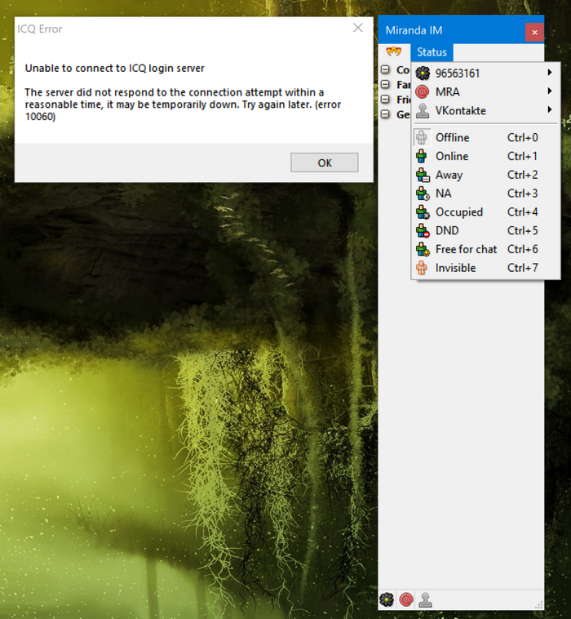Image resolution: width=571 pixels, height=619 pixels.
Task: Click the Free for chat status icon
Action: [423, 249]
